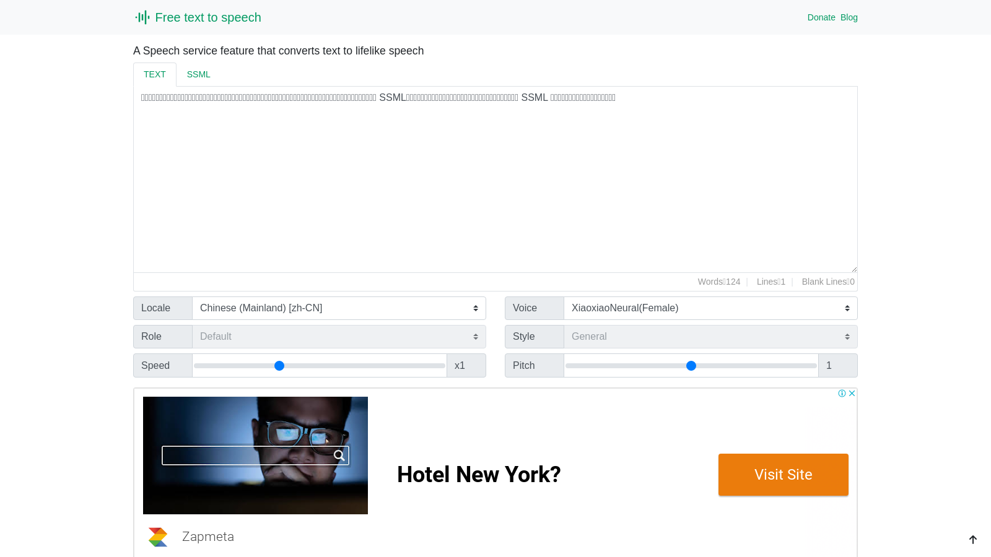This screenshot has height=557, width=991.
Task: Click the ad info icon
Action: tap(842, 393)
